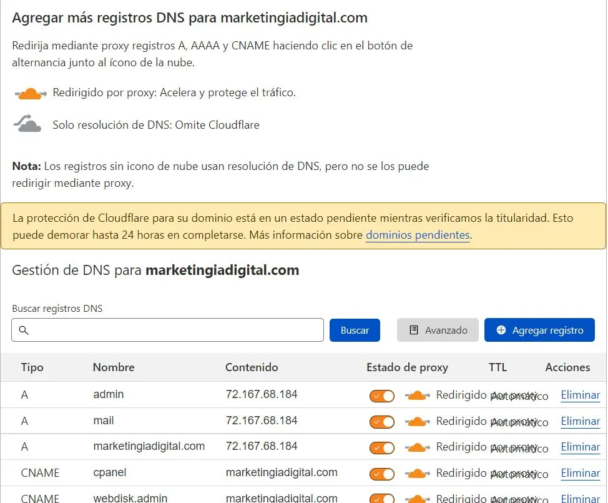Click the orange cloud icon in the mail row
Screen dimensions: 608x503
[x=417, y=422]
